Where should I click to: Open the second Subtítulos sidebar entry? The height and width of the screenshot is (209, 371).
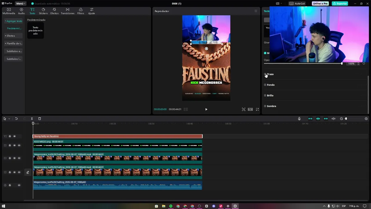[x=14, y=59]
